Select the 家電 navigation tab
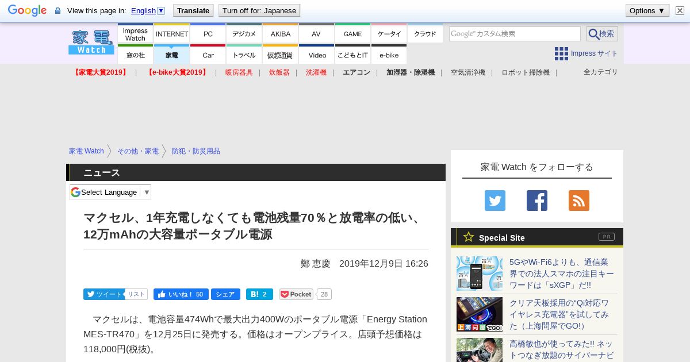This screenshot has width=690, height=362. 172,55
